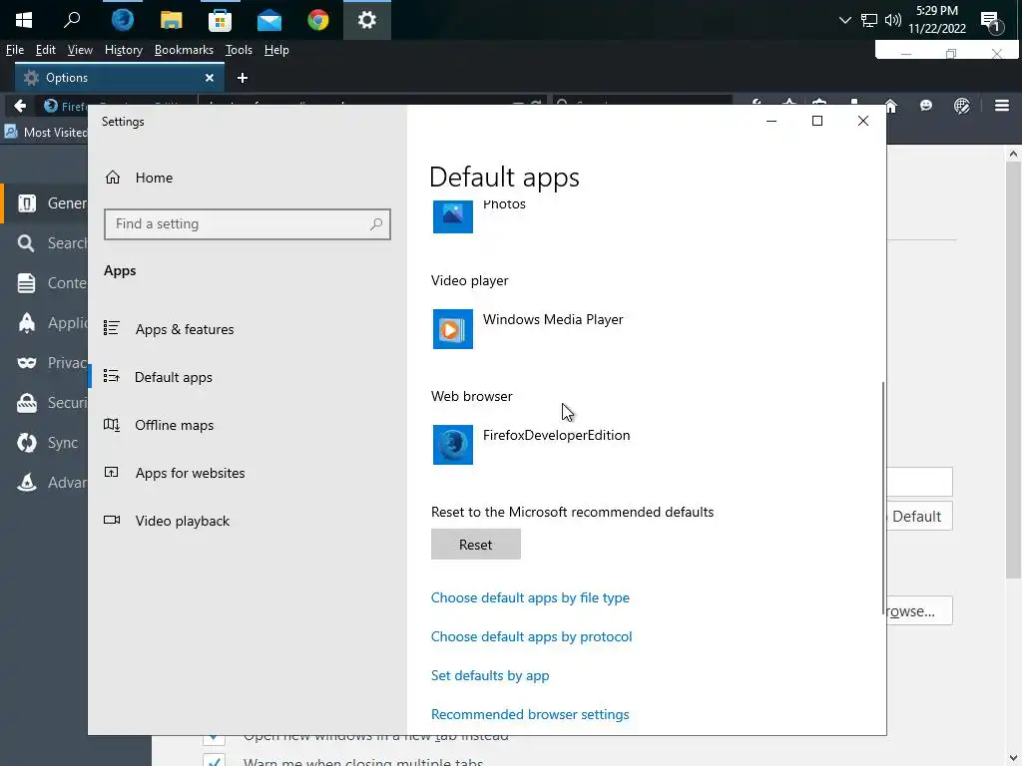Open File Explorer from the taskbar
The image size is (1022, 766).
(171, 20)
